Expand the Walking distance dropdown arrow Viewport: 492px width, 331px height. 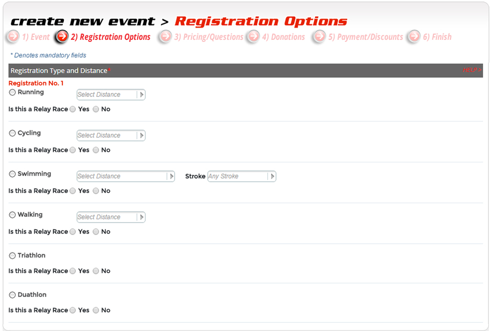pyautogui.click(x=141, y=217)
